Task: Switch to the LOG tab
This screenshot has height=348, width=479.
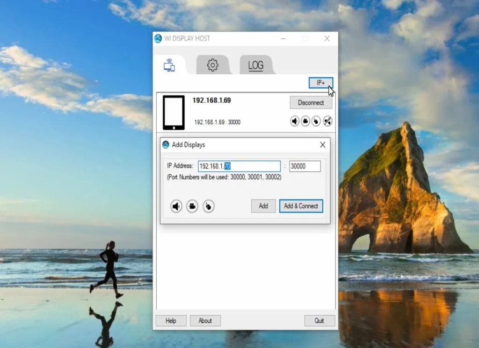Action: (255, 65)
